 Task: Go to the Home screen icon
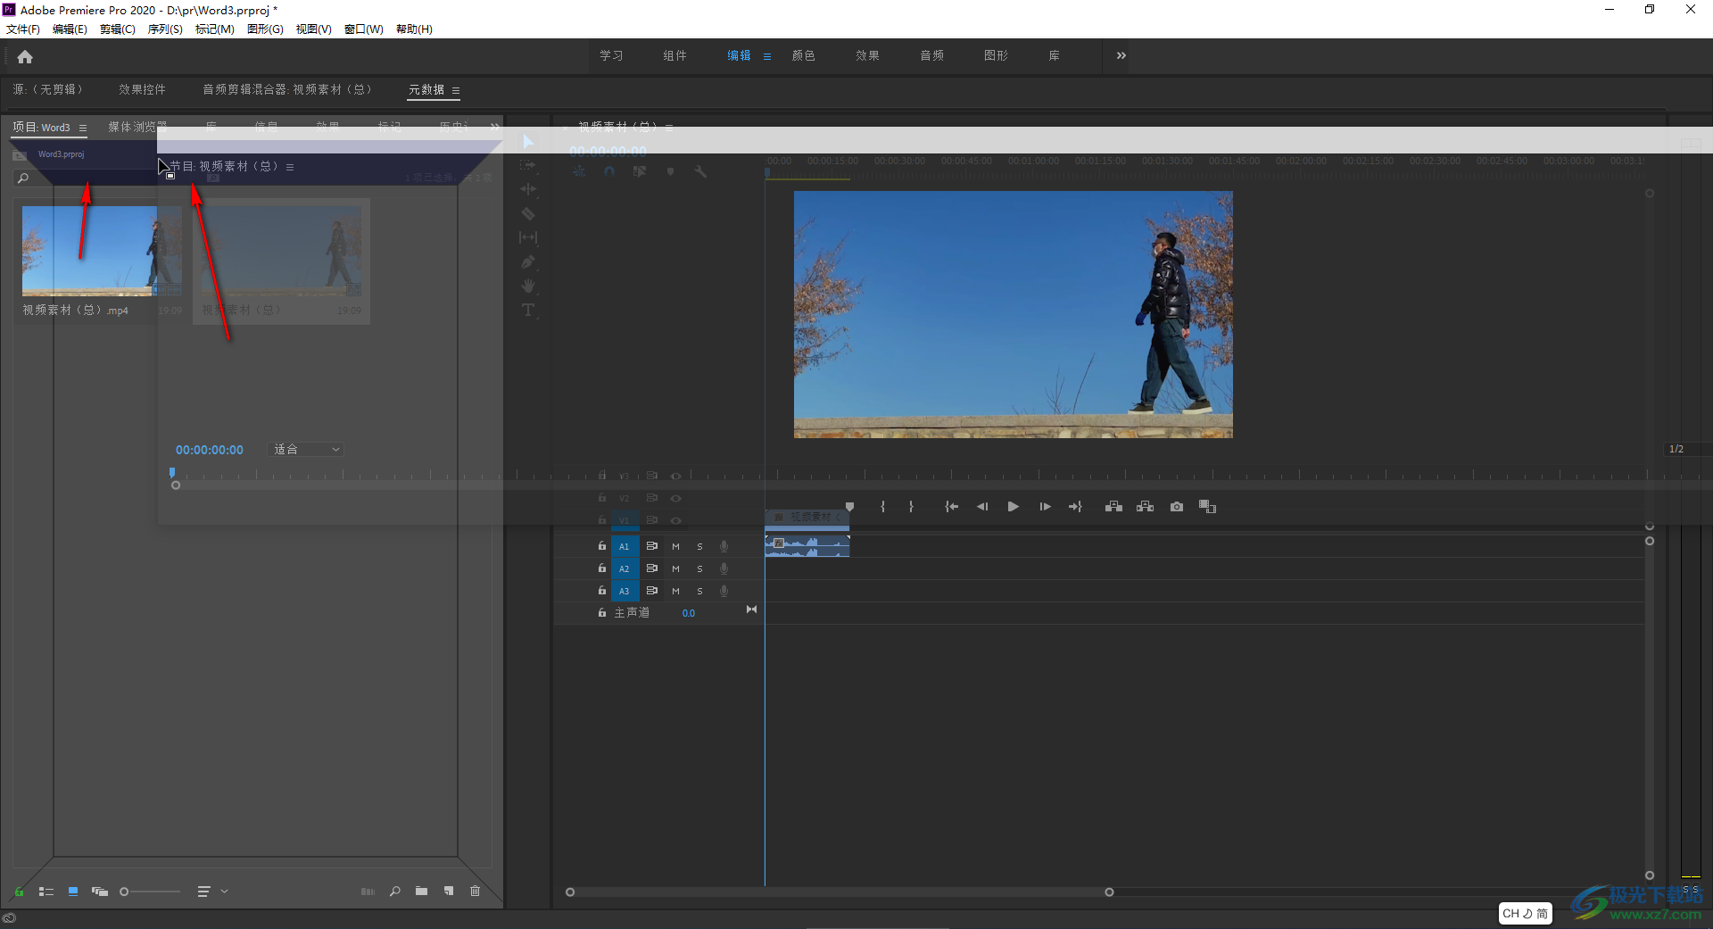tap(25, 57)
